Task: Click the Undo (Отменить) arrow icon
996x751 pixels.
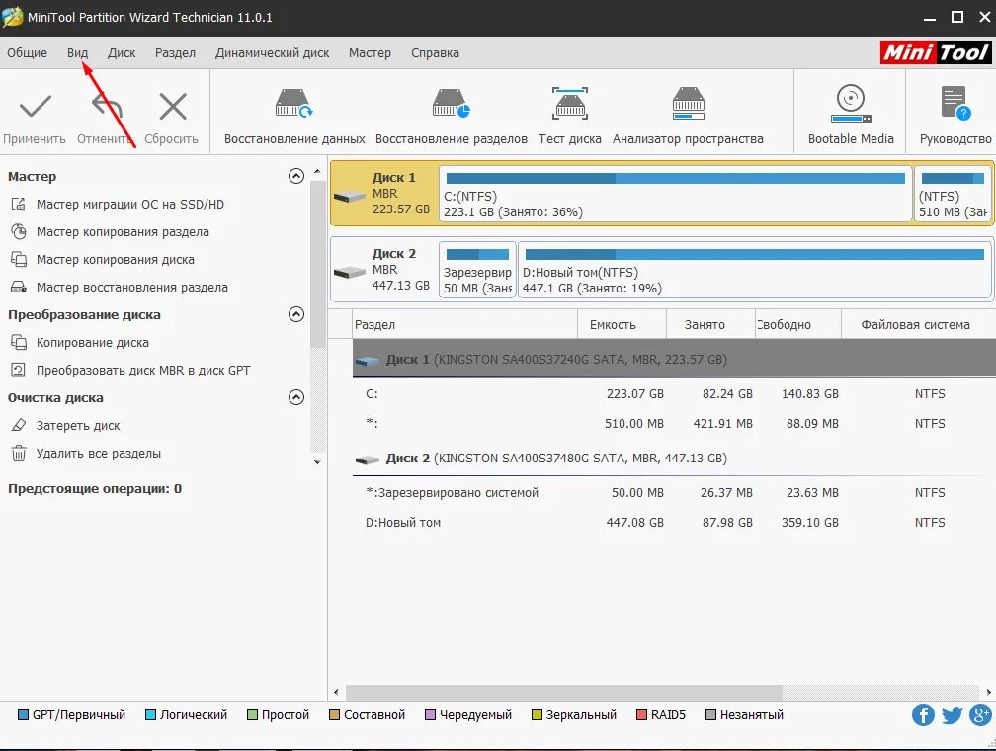Action: point(107,106)
